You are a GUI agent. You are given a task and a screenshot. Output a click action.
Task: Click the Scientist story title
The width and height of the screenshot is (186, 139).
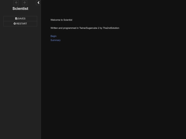(x=20, y=9)
